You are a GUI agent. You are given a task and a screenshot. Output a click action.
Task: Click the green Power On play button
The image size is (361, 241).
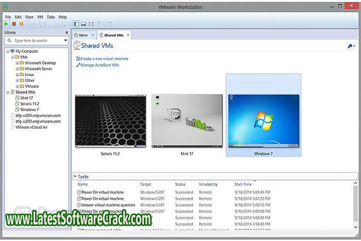[x=7, y=24]
